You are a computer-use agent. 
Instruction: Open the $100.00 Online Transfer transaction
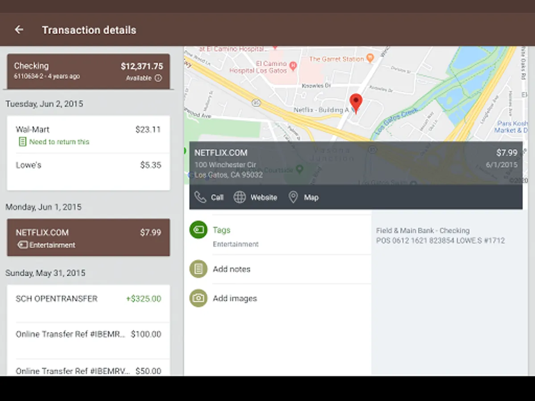[x=88, y=340]
